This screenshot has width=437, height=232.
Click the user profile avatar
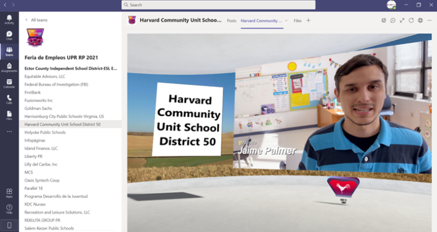pyautogui.click(x=391, y=5)
